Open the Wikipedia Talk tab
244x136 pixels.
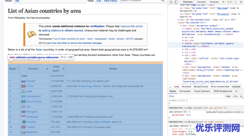pos(17,1)
